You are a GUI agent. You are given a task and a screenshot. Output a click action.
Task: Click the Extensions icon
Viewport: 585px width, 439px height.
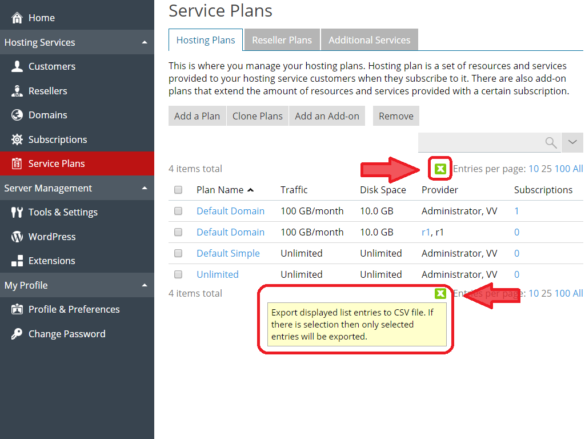tap(17, 261)
